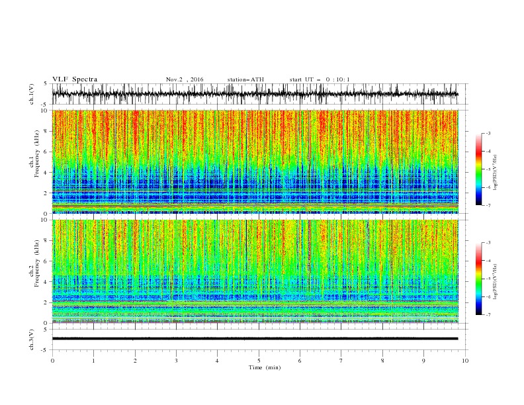The width and height of the screenshot is (524, 405).
Task: Click time-axis tick label "1"
Action: coord(94,361)
